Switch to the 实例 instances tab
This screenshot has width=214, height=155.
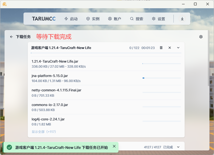93,19
